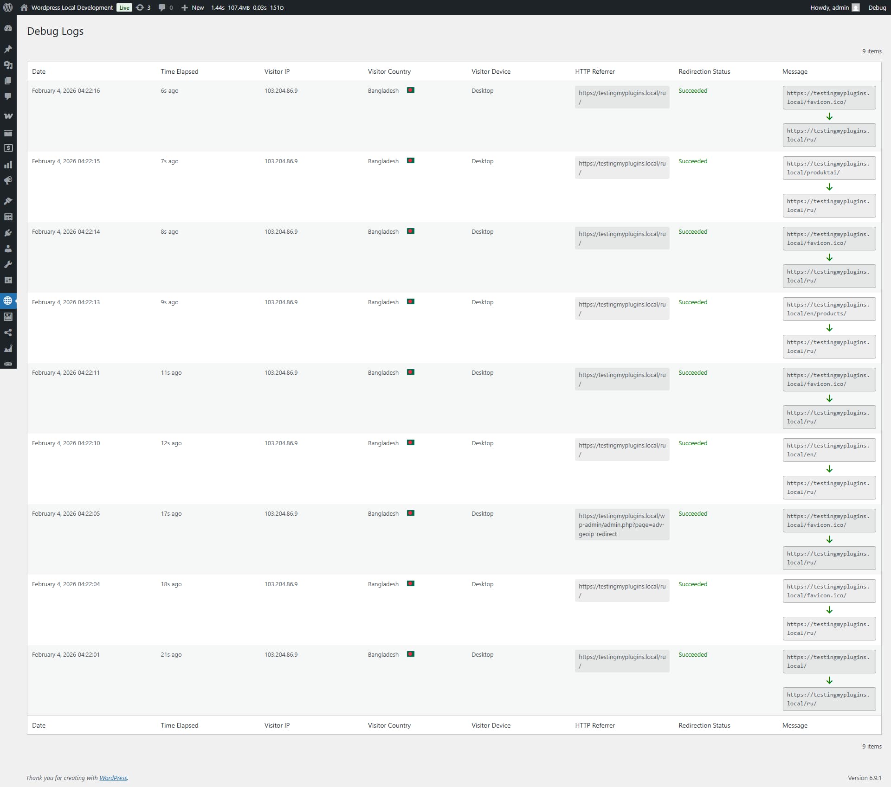Image resolution: width=891 pixels, height=787 pixels.
Task: Click the Posts pushpin sidebar icon
Action: coord(8,49)
